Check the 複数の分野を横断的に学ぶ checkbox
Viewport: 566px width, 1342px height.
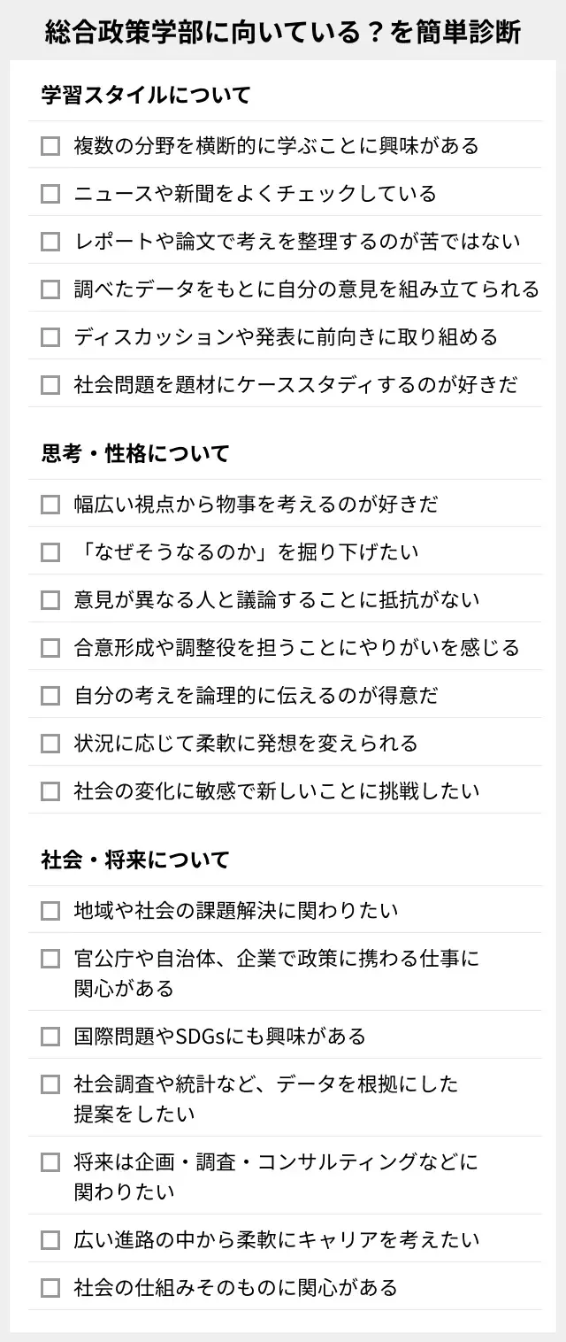point(50,145)
